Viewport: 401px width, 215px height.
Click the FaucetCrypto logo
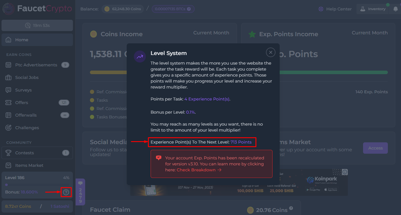37,9
